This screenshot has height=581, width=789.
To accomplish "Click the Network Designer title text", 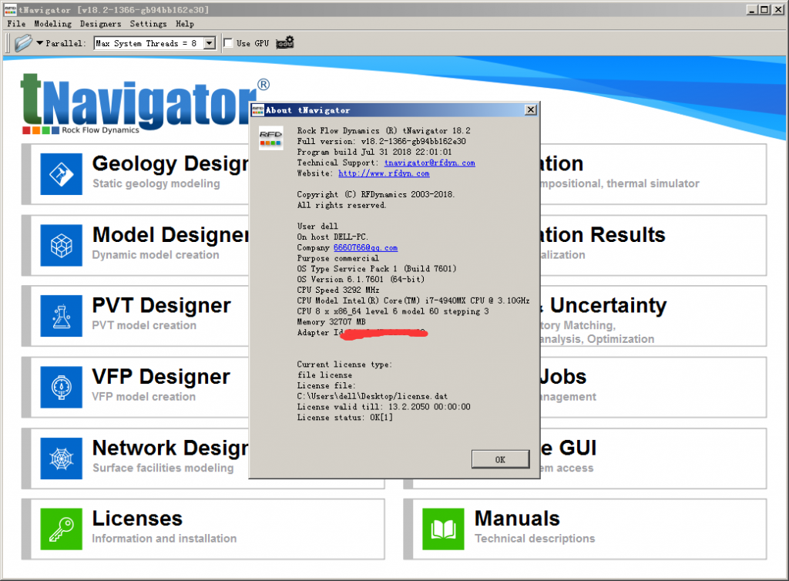I will 170,448.
